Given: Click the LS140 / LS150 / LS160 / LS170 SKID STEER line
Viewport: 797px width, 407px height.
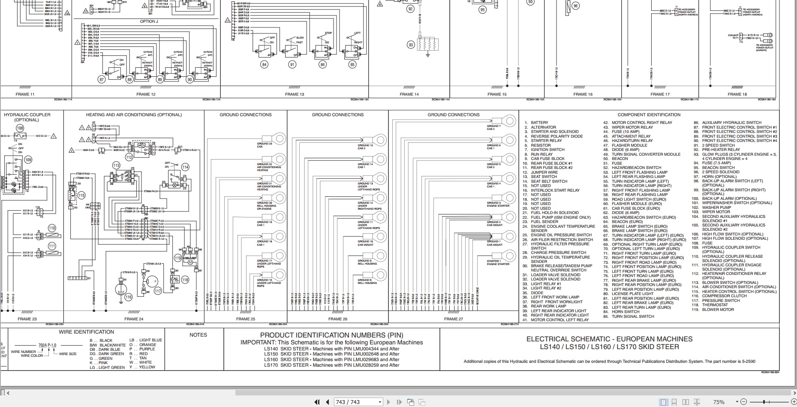Looking at the screenshot, I should 609,347.
